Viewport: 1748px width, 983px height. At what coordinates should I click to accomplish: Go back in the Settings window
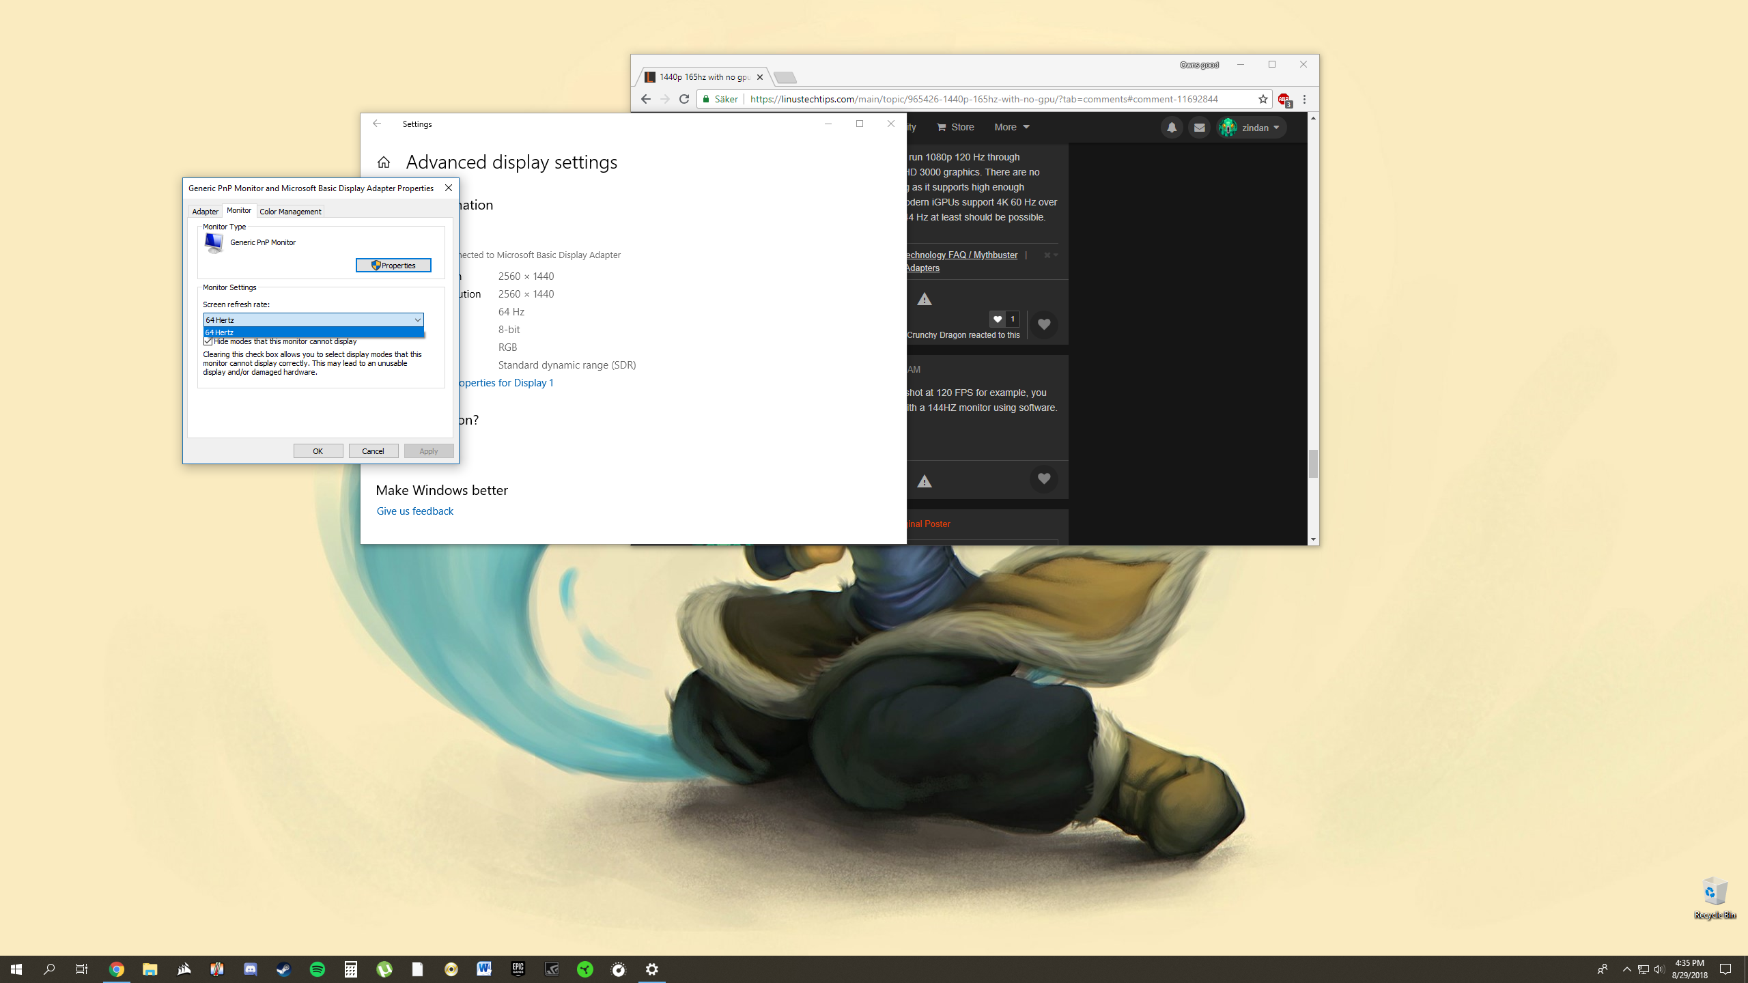pyautogui.click(x=376, y=124)
